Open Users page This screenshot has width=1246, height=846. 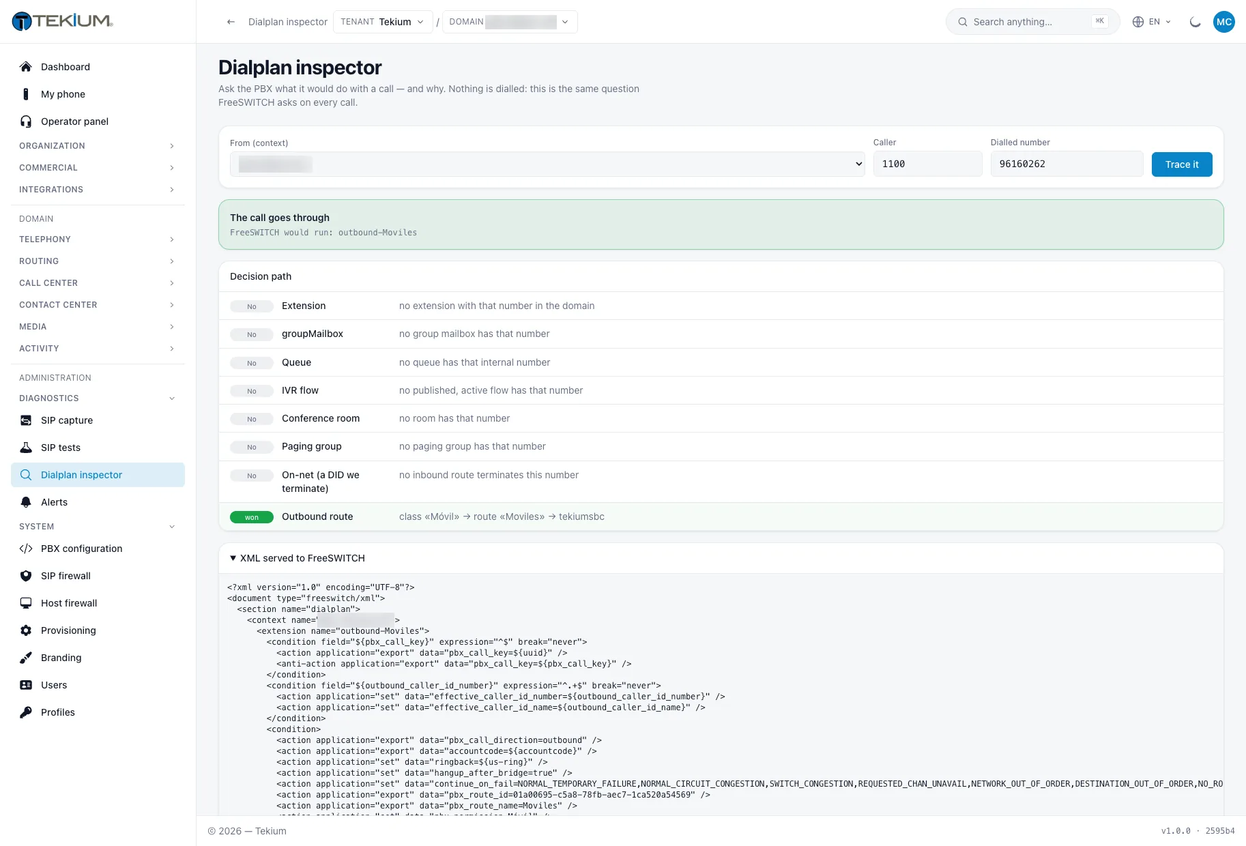point(98,685)
